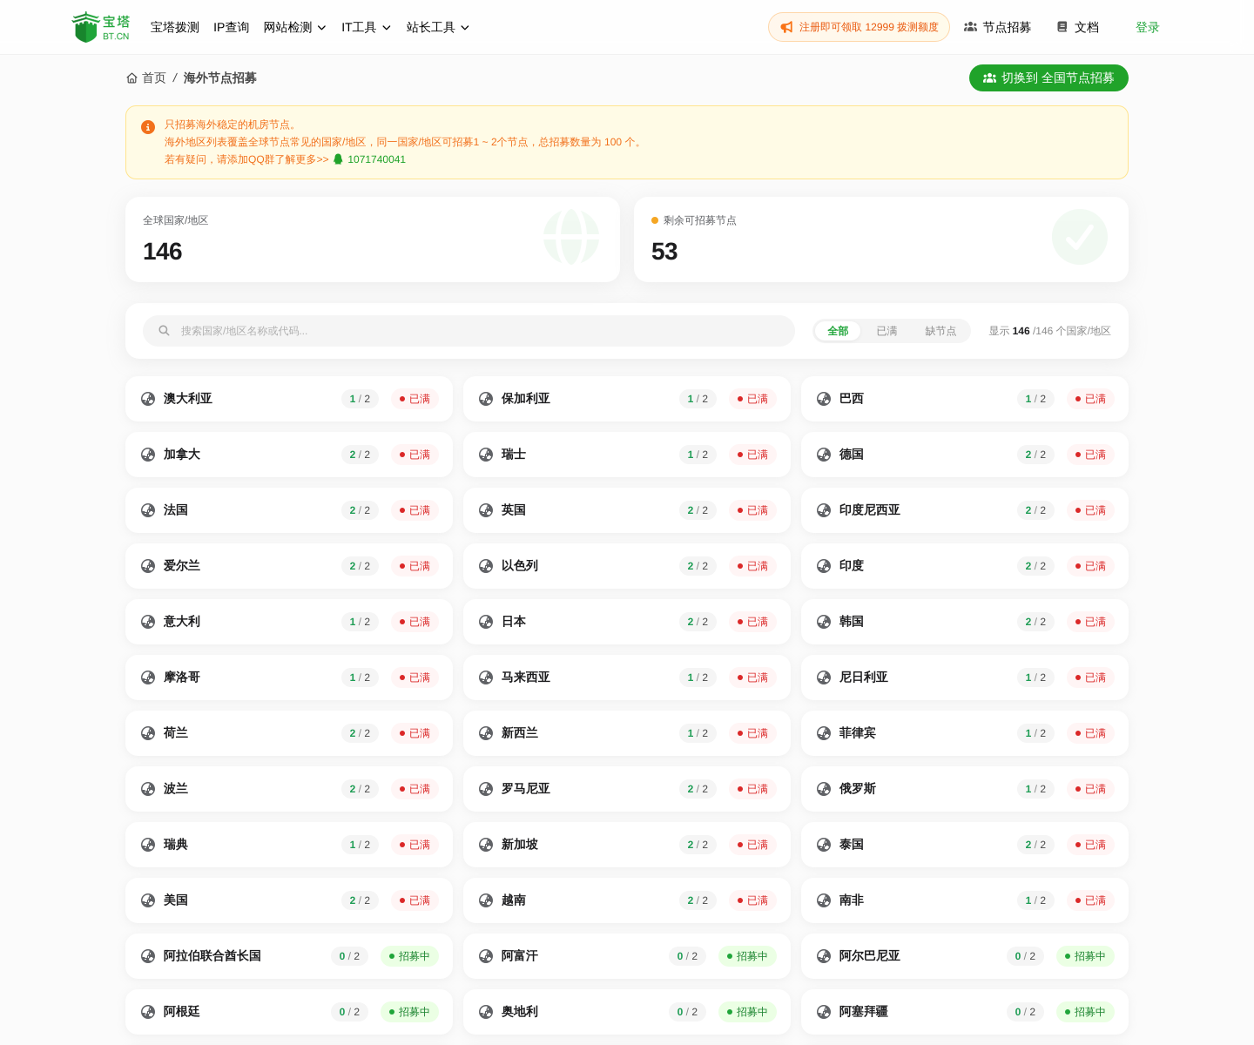Viewport: 1254px width, 1045px height.
Task: Click the globe icon next to 日本
Action: 486,622
